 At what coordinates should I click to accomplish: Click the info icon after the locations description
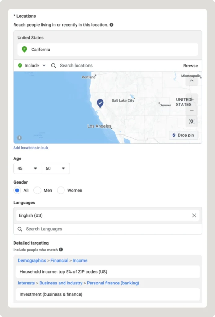pyautogui.click(x=112, y=25)
